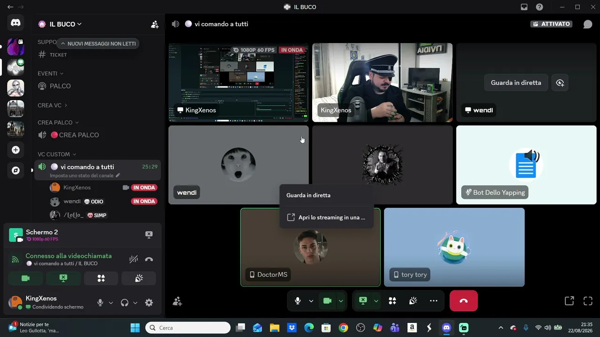Disconnect via the sidebar voice panel hang-up icon
Screen dimensions: 600x337
tap(149, 259)
